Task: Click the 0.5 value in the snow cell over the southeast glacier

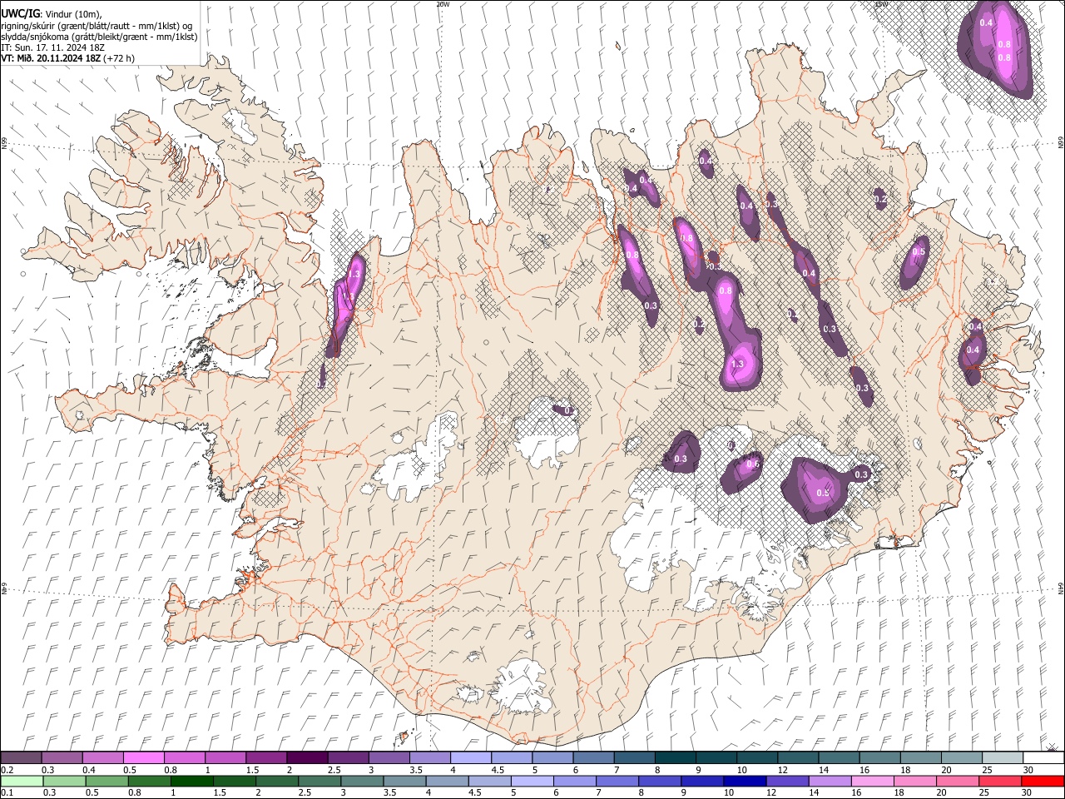Action: [823, 493]
